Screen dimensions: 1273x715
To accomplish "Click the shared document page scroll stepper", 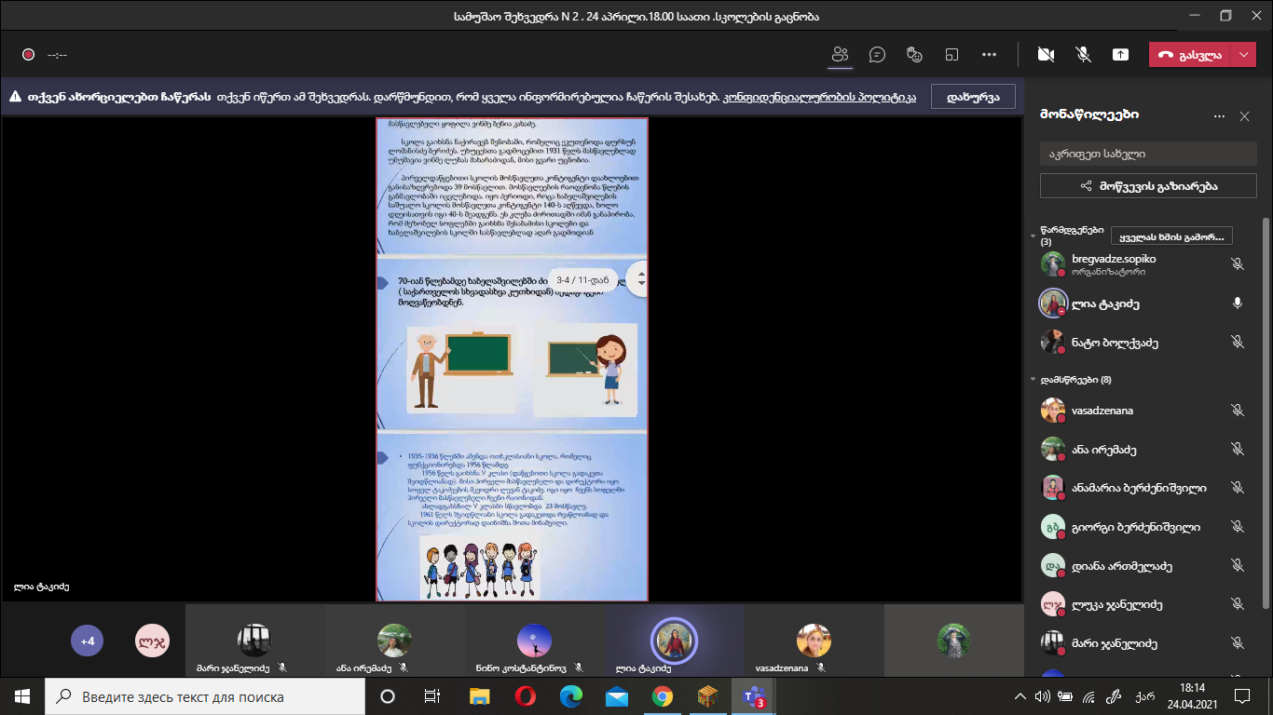I will coord(640,278).
